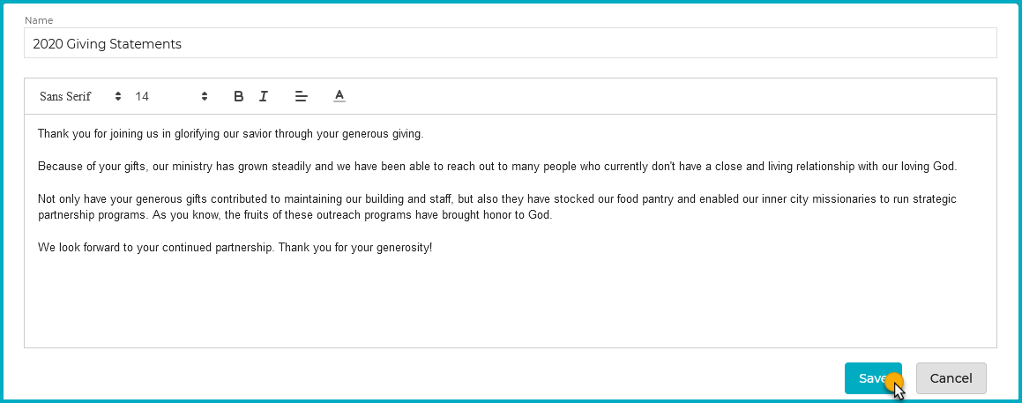The height and width of the screenshot is (403, 1022).
Task: Place cursor in 'Because of your gifts' paragraph
Action: [x=497, y=167]
